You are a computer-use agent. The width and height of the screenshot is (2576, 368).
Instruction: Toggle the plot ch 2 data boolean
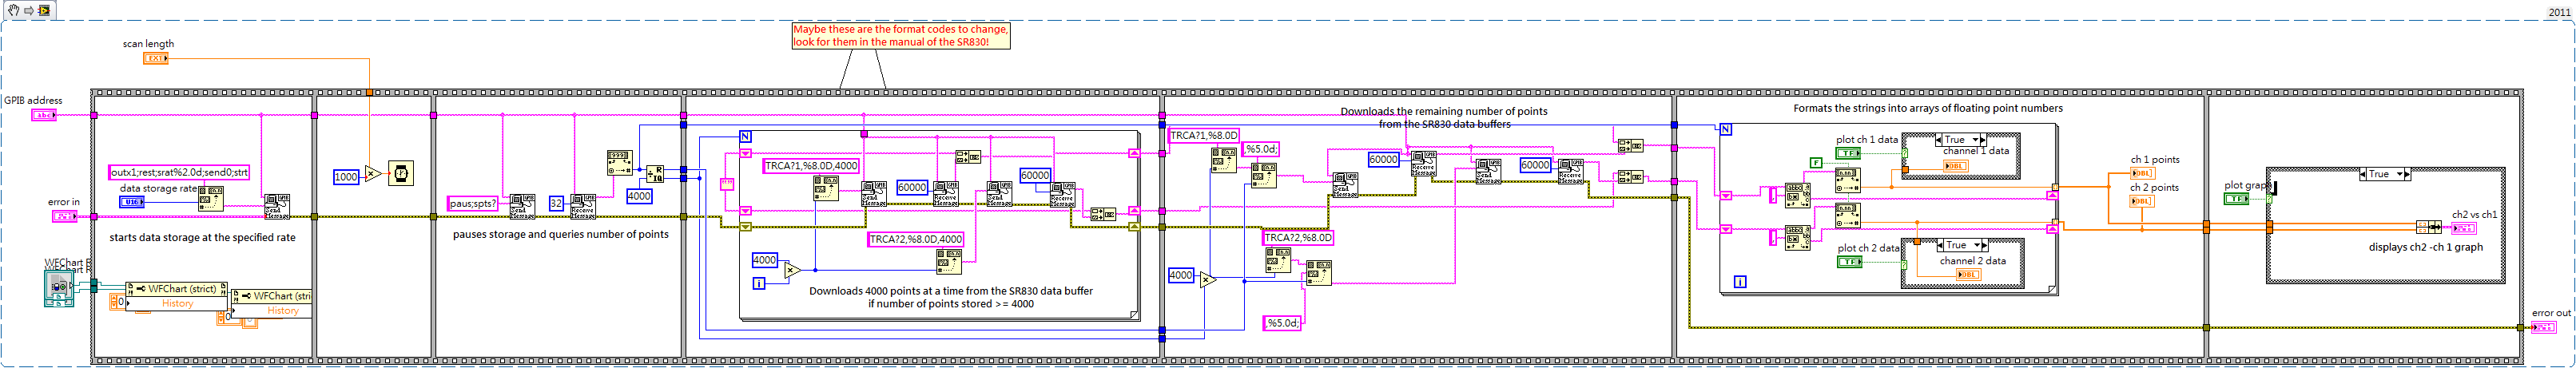point(1849,262)
